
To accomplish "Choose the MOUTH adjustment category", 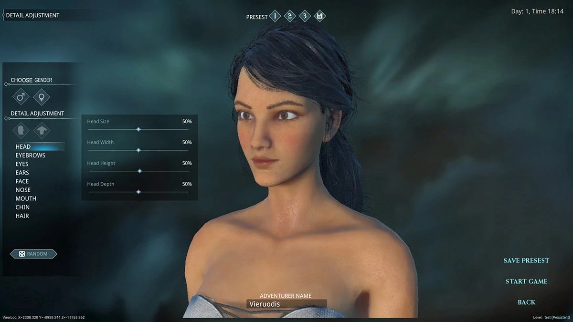I will [26, 198].
